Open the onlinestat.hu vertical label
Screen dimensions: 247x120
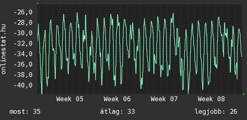[x=4, y=49]
